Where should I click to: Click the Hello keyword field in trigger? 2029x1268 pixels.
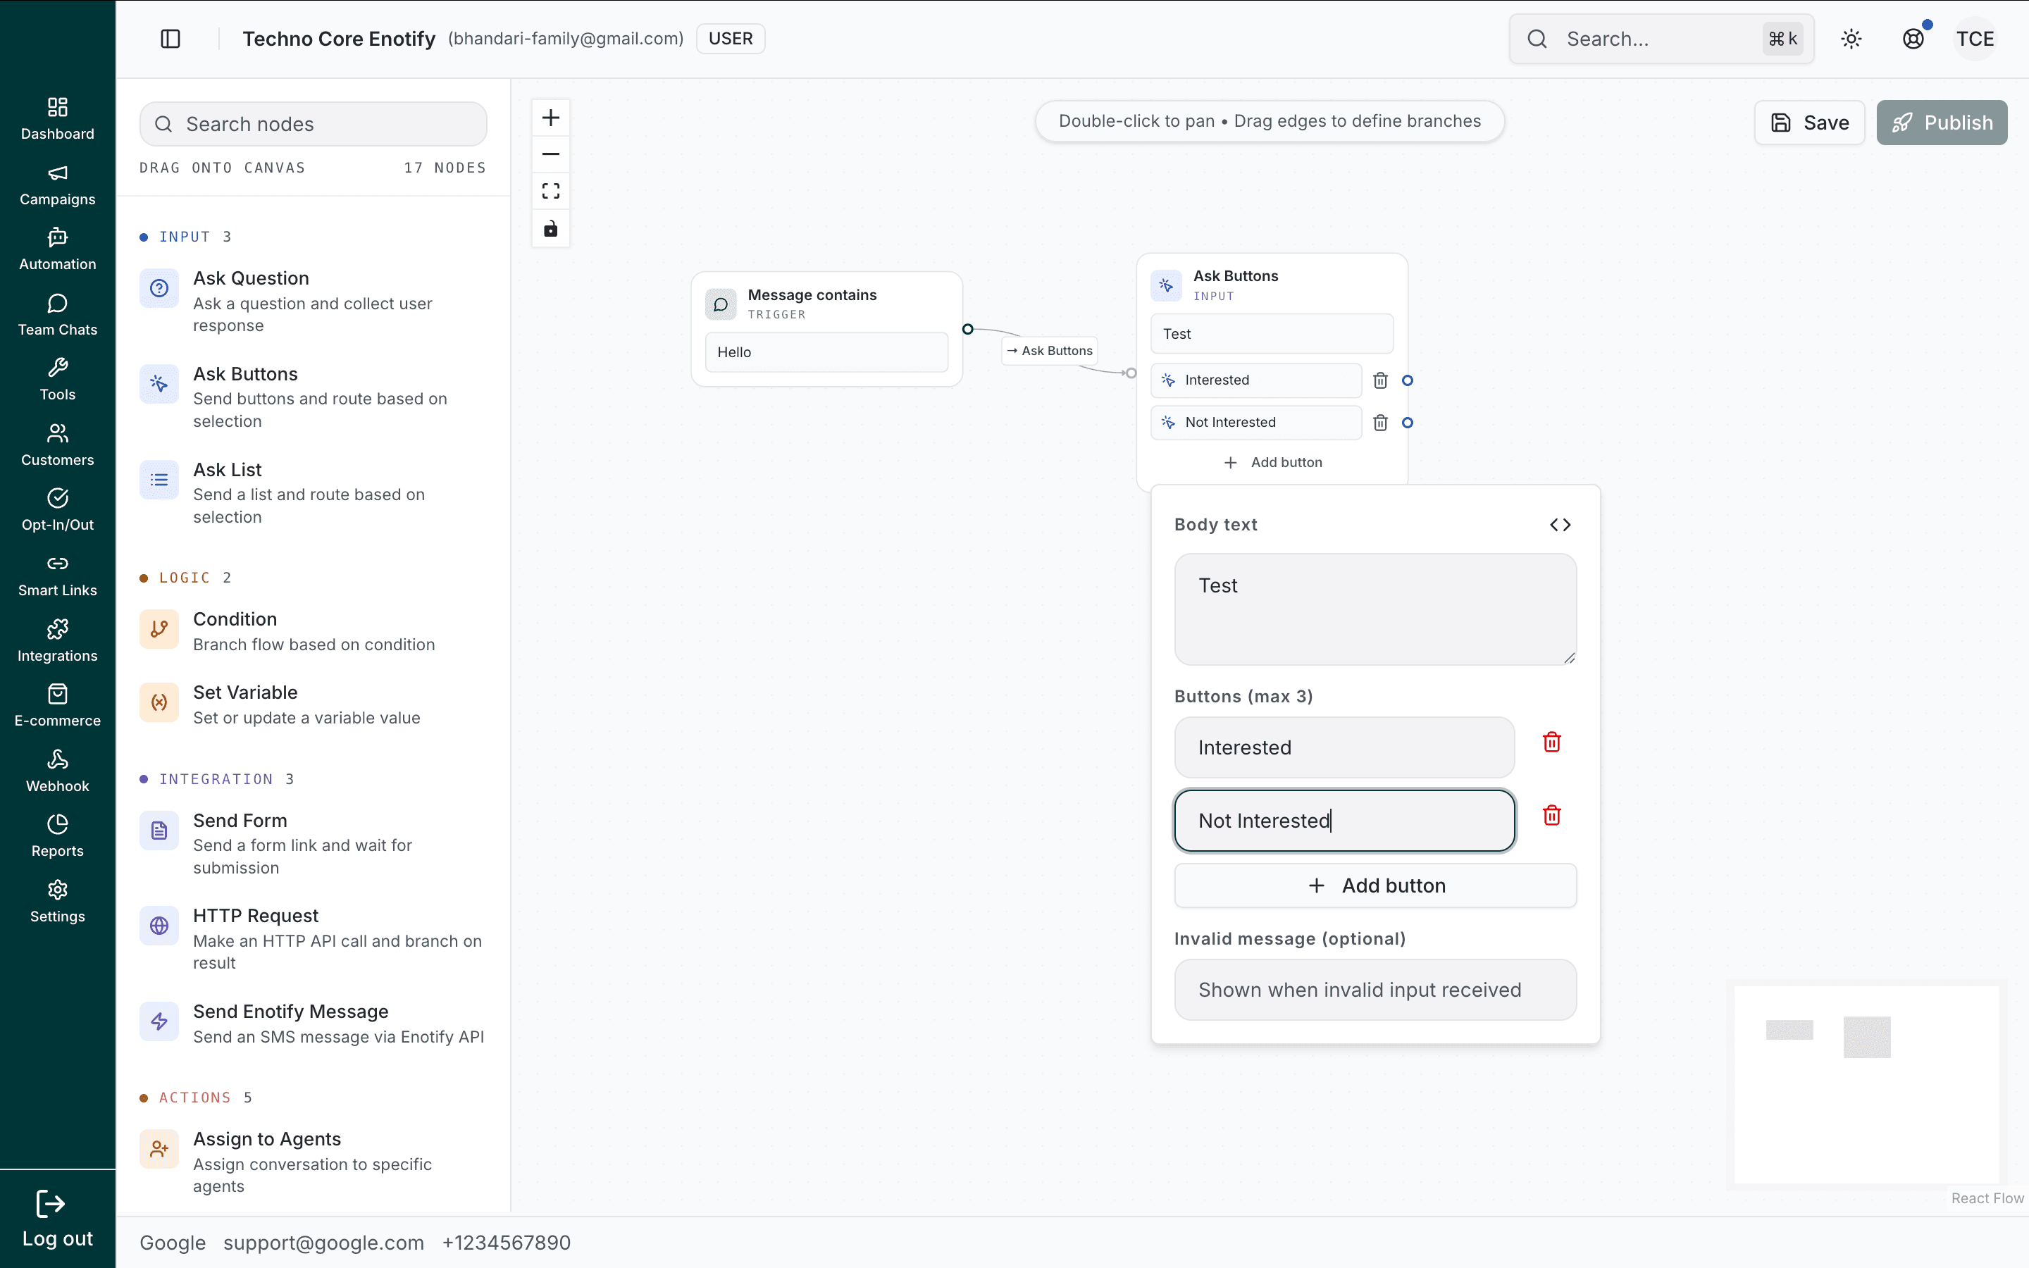(x=826, y=352)
